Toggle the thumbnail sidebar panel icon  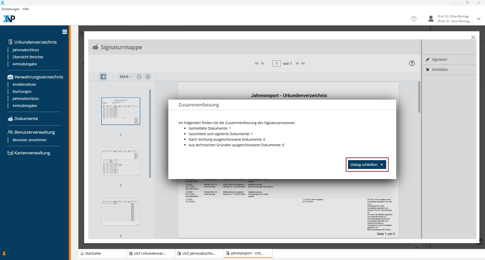coord(103,77)
